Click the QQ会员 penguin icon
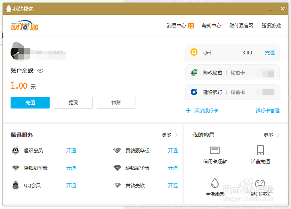The width and height of the screenshot is (291, 209). coord(15,185)
